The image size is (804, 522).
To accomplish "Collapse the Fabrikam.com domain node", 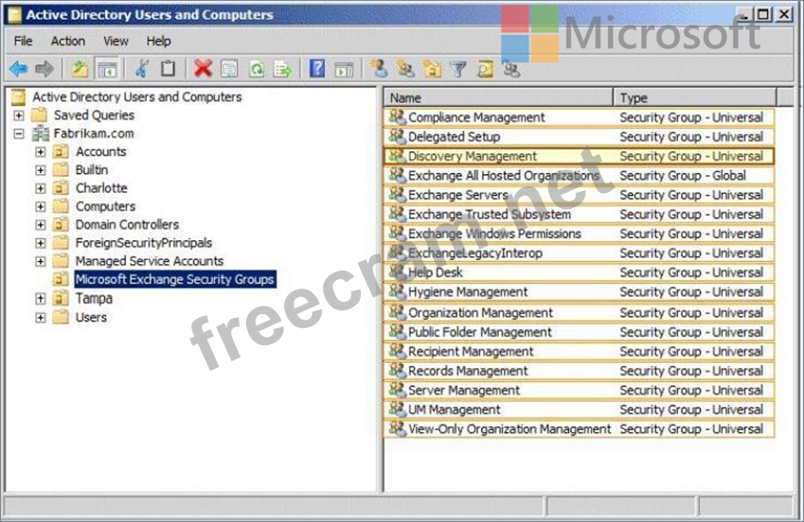I will tap(19, 133).
